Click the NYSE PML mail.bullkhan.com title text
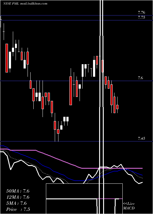This screenshot has height=214, width=153. point(25,4)
